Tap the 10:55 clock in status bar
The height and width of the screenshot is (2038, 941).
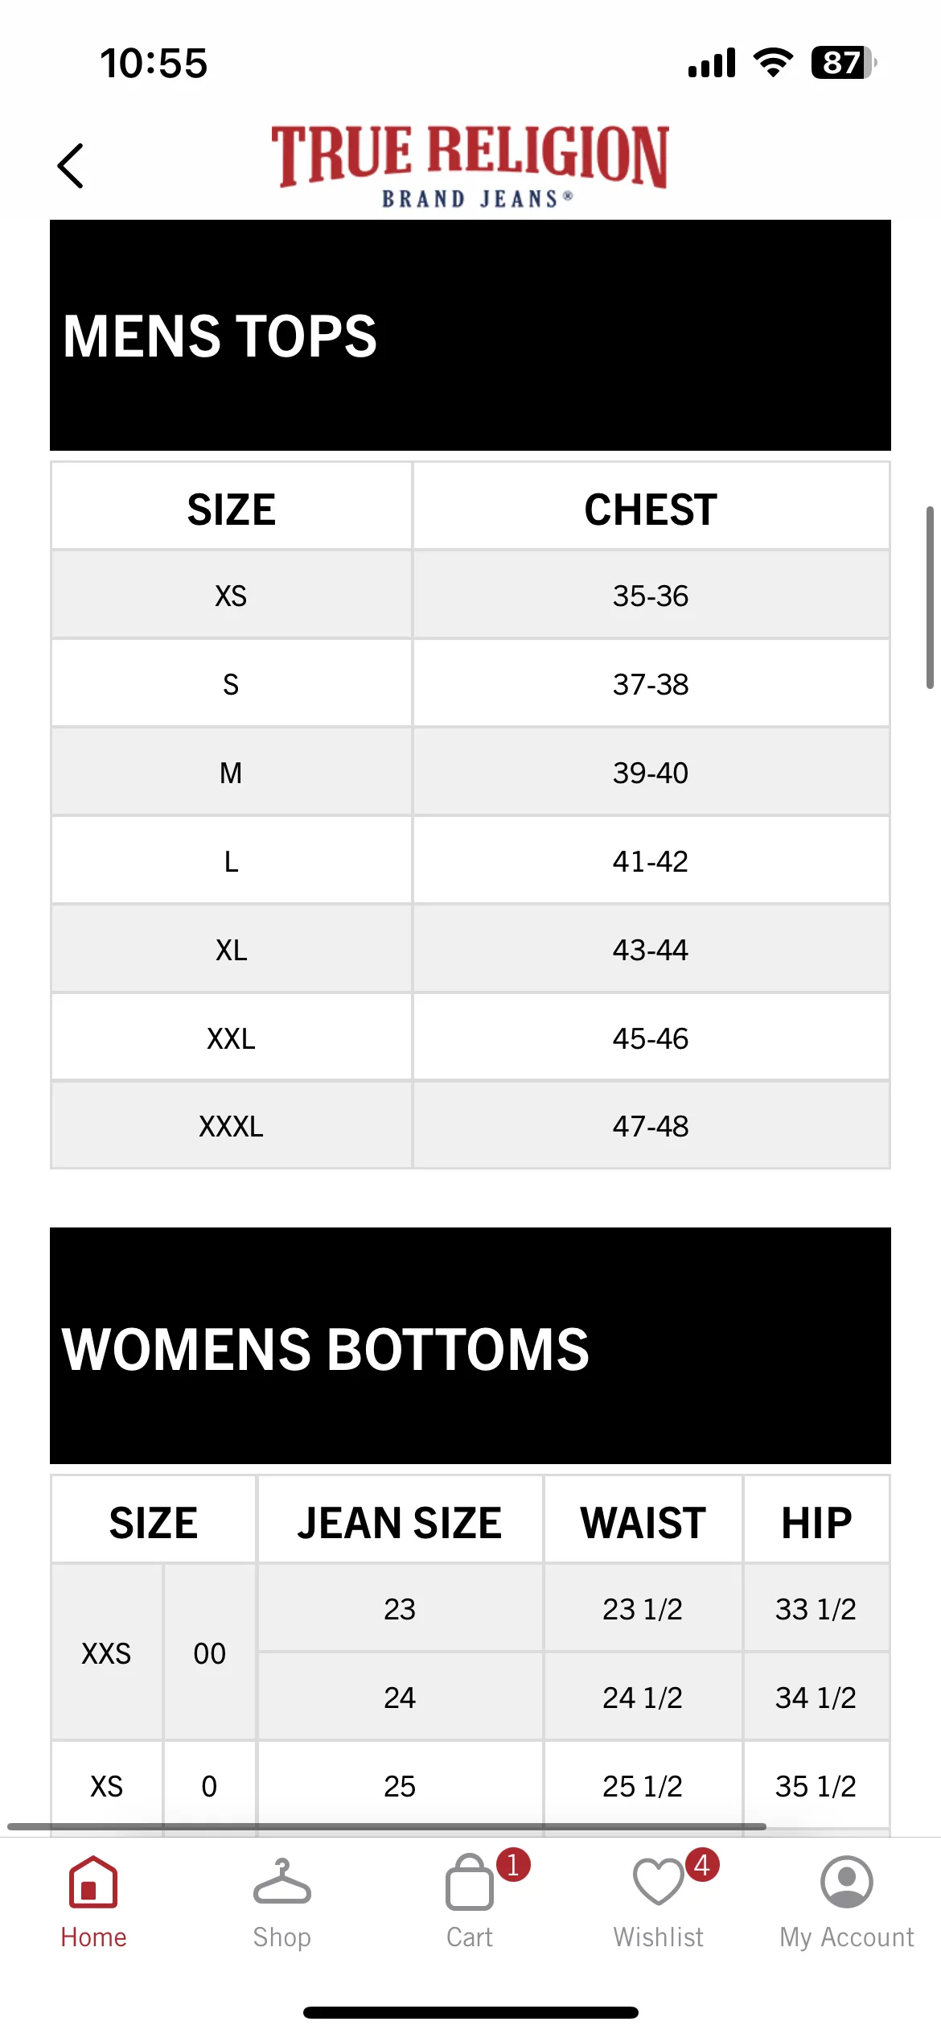[x=154, y=63]
